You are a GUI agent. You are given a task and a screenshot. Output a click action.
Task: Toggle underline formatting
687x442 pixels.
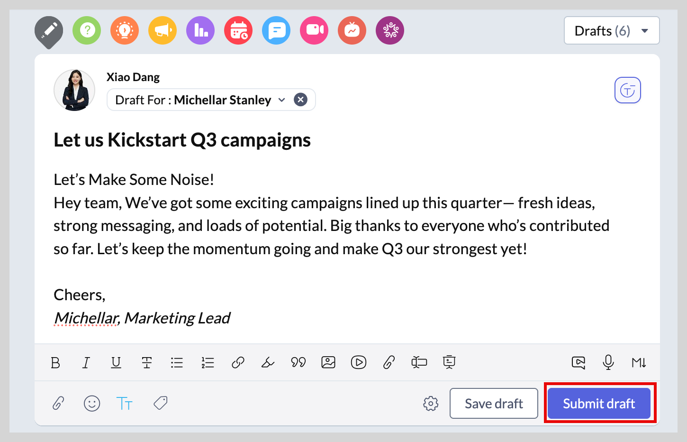point(116,363)
